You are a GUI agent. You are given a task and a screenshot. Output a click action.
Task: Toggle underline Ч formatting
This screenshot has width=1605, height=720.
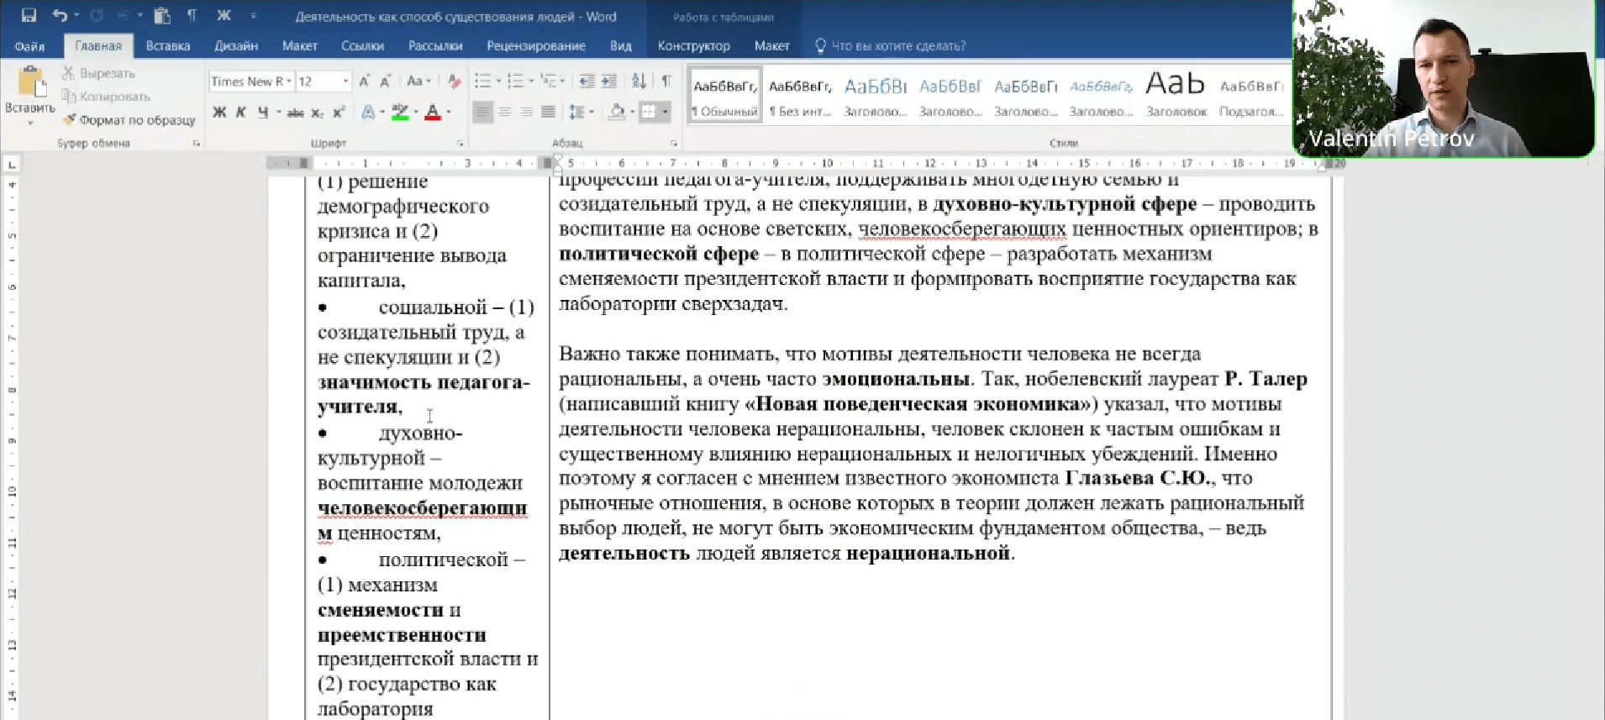click(x=263, y=112)
